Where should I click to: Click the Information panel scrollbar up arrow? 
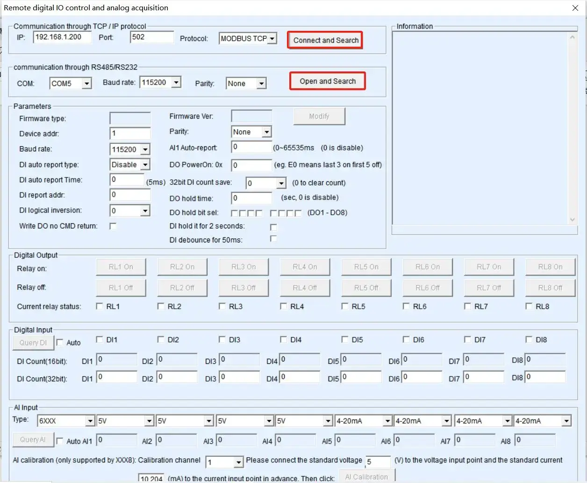[572, 37]
